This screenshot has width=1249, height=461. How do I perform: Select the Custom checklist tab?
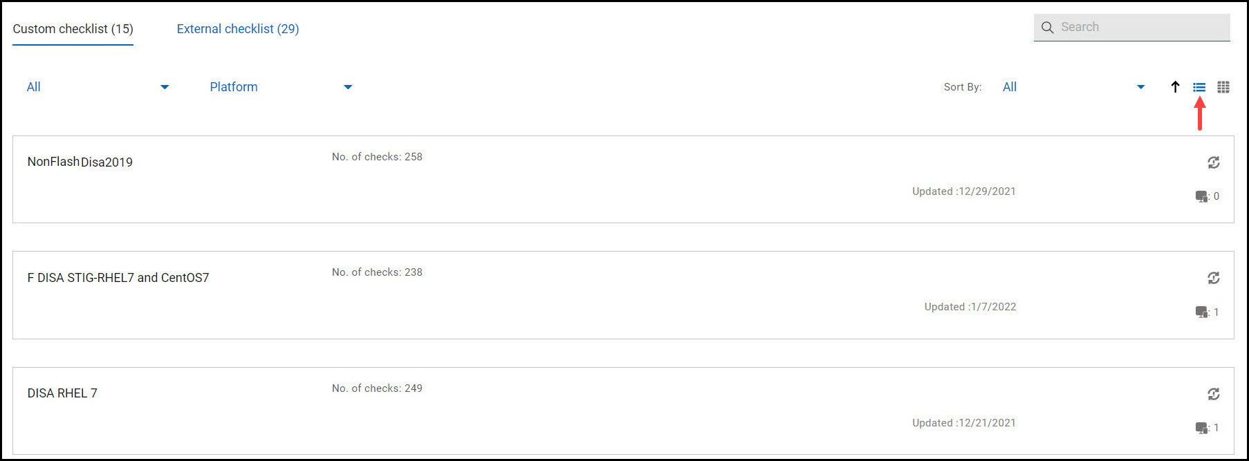pos(72,28)
